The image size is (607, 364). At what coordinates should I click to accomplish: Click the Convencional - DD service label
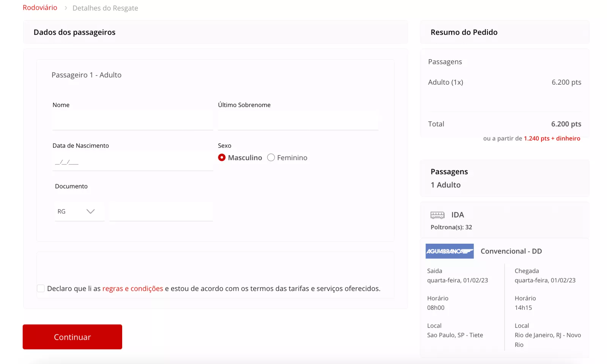(x=511, y=251)
